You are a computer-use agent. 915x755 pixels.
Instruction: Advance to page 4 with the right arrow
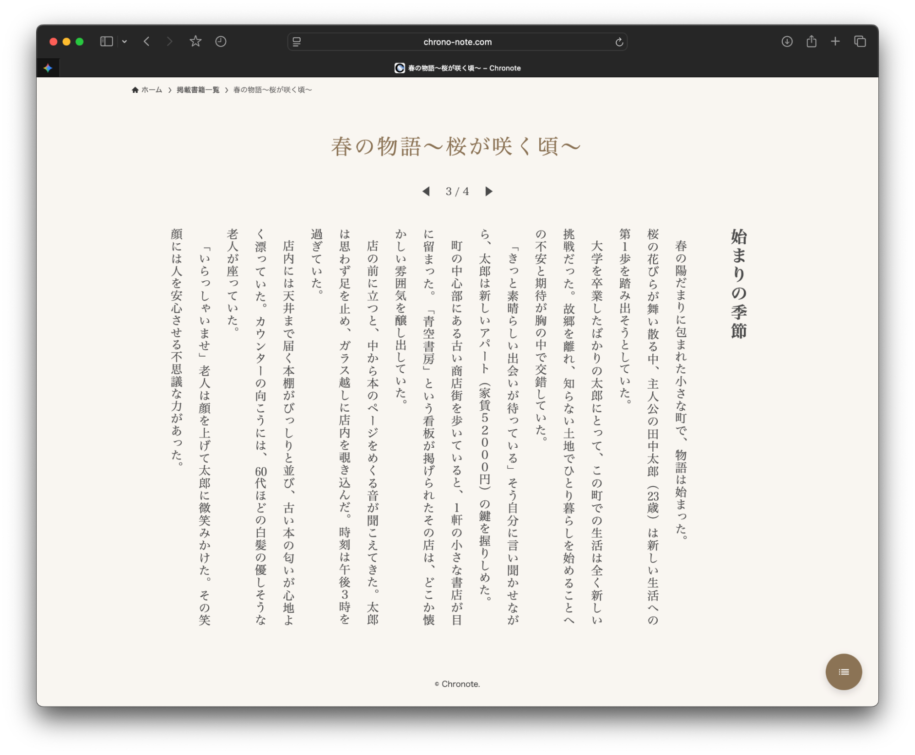coord(488,192)
